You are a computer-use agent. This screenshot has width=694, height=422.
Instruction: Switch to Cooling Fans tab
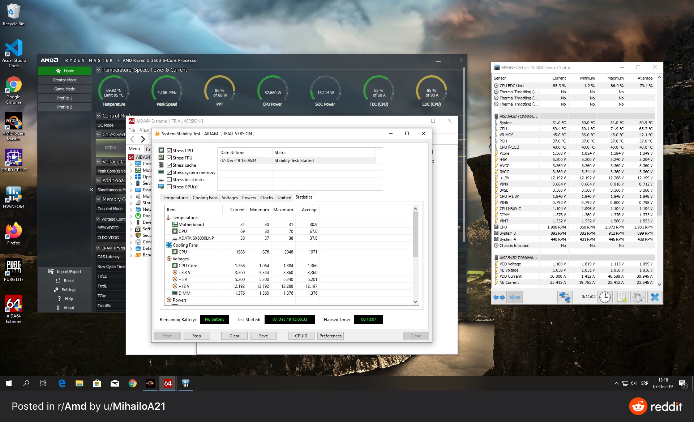click(205, 198)
